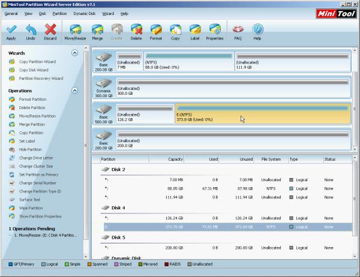The image size is (360, 277).
Task: Click the Apply toolbar button
Action: (x=11, y=32)
